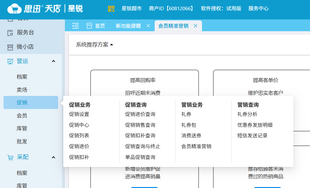This screenshot has width=310, height=188.
Task: Click the home icon on the 首页 tab
Action: coord(89,26)
